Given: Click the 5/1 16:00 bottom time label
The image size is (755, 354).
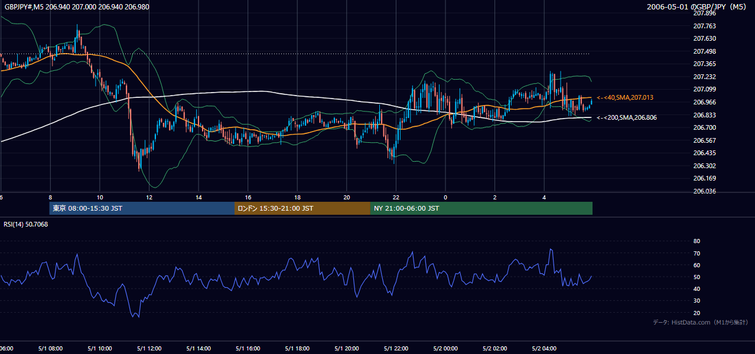Looking at the screenshot, I should (x=248, y=349).
